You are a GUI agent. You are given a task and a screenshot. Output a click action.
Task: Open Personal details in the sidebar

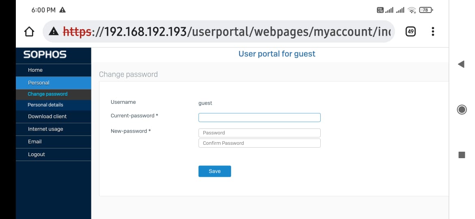point(45,105)
